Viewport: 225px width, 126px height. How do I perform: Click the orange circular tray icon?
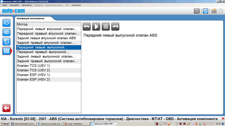(169, 124)
